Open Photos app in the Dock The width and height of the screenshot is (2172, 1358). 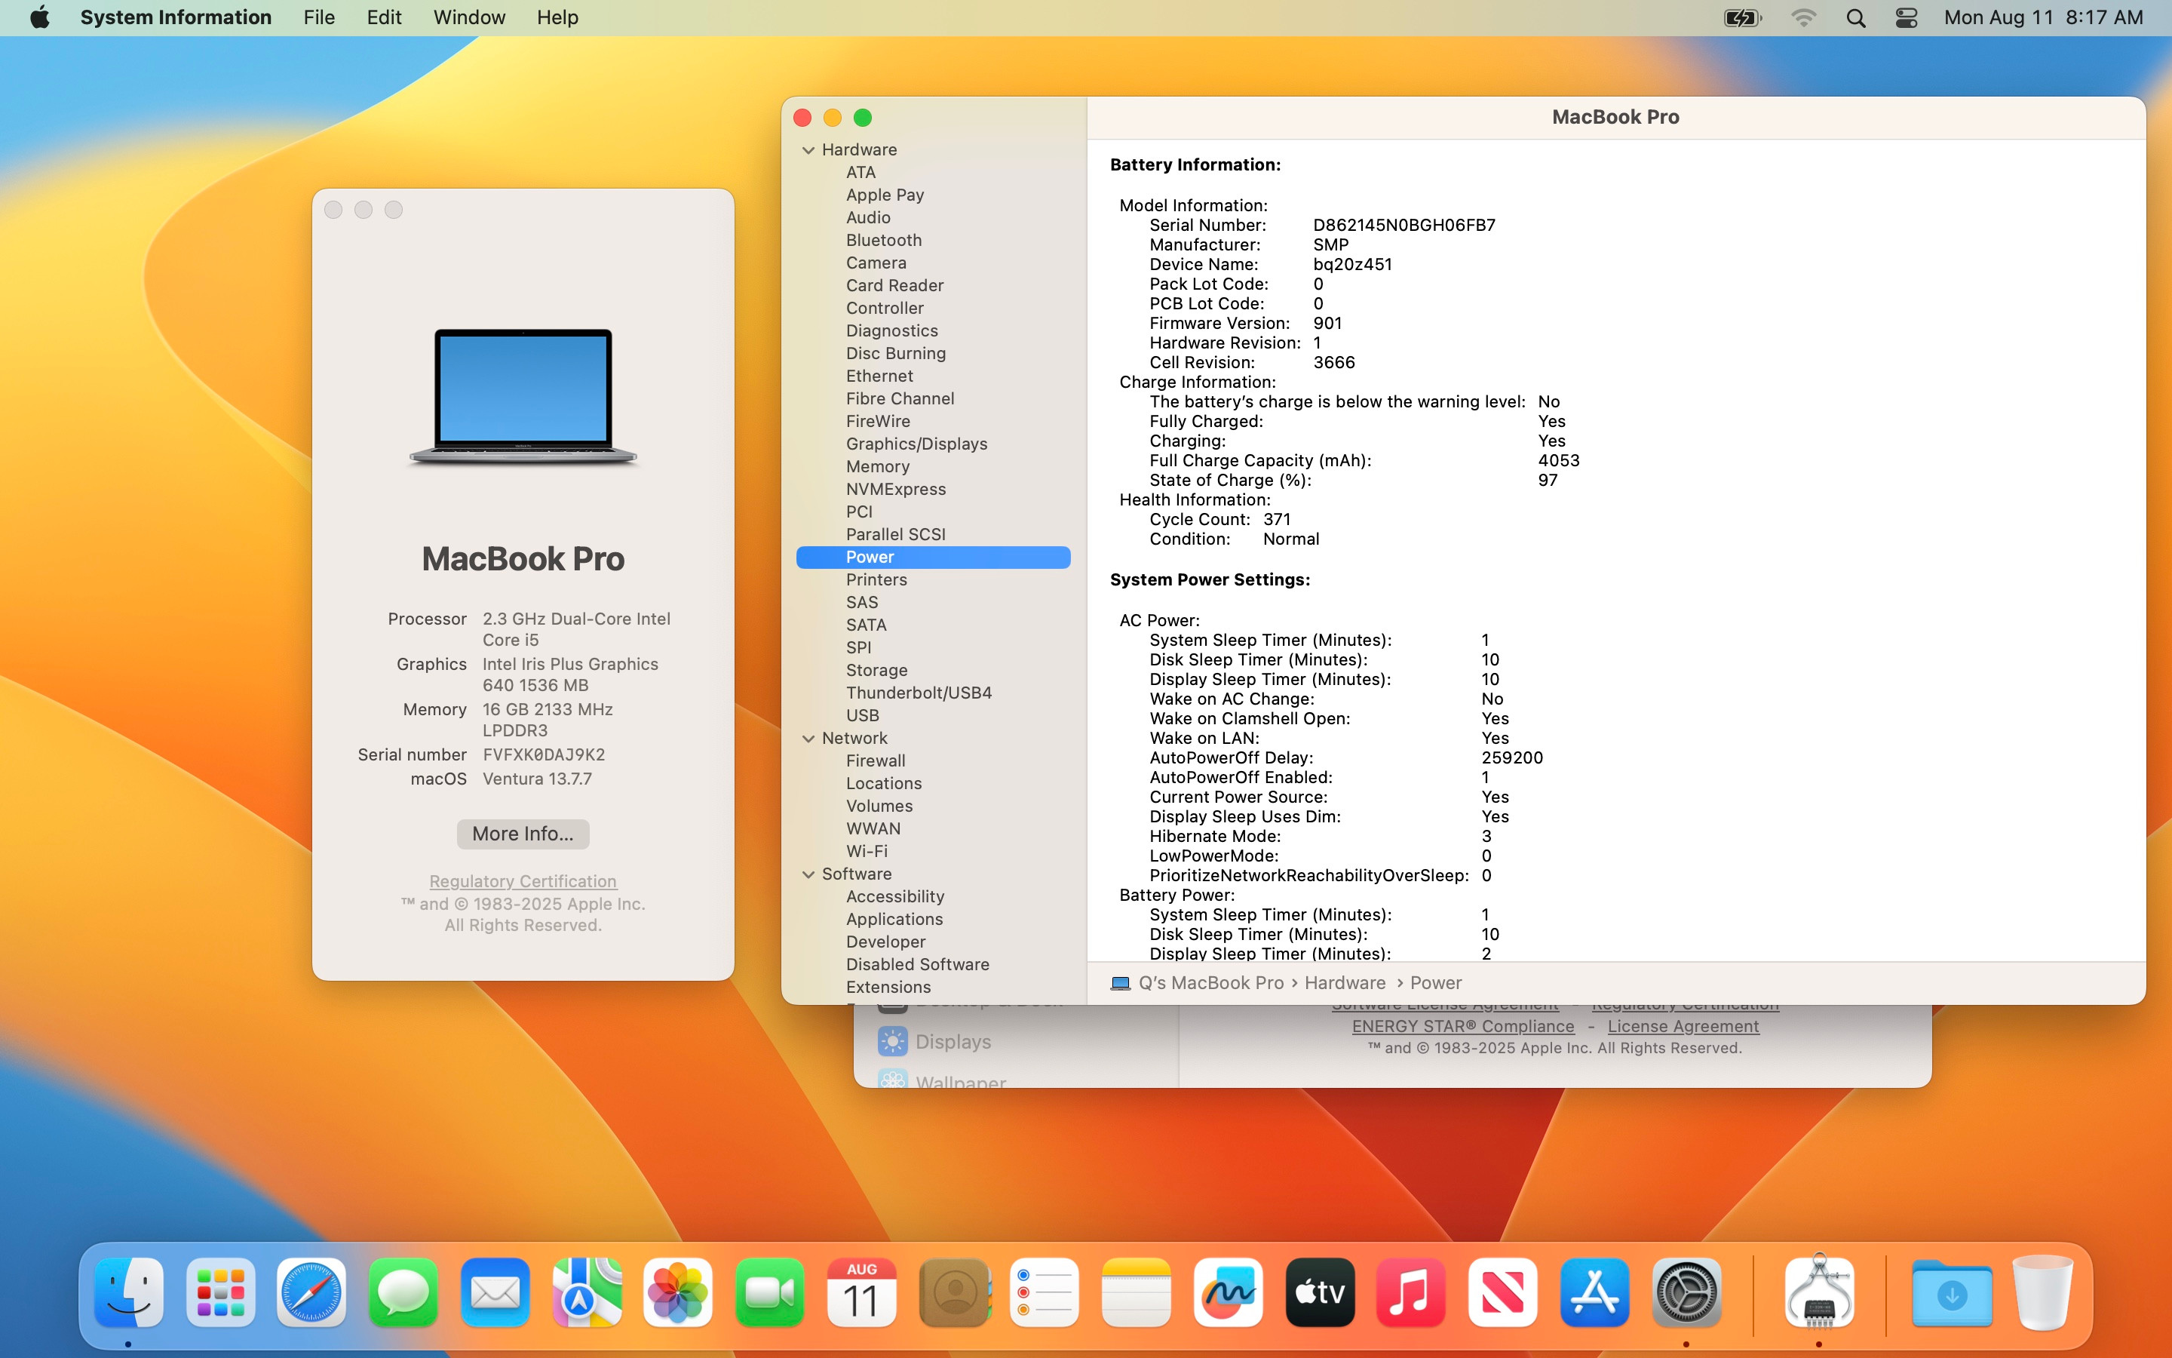coord(679,1292)
